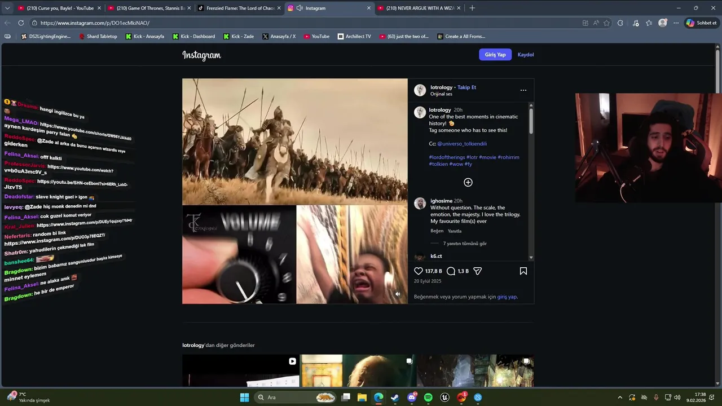Like the post with the heart icon
722x406 pixels.
[419, 271]
